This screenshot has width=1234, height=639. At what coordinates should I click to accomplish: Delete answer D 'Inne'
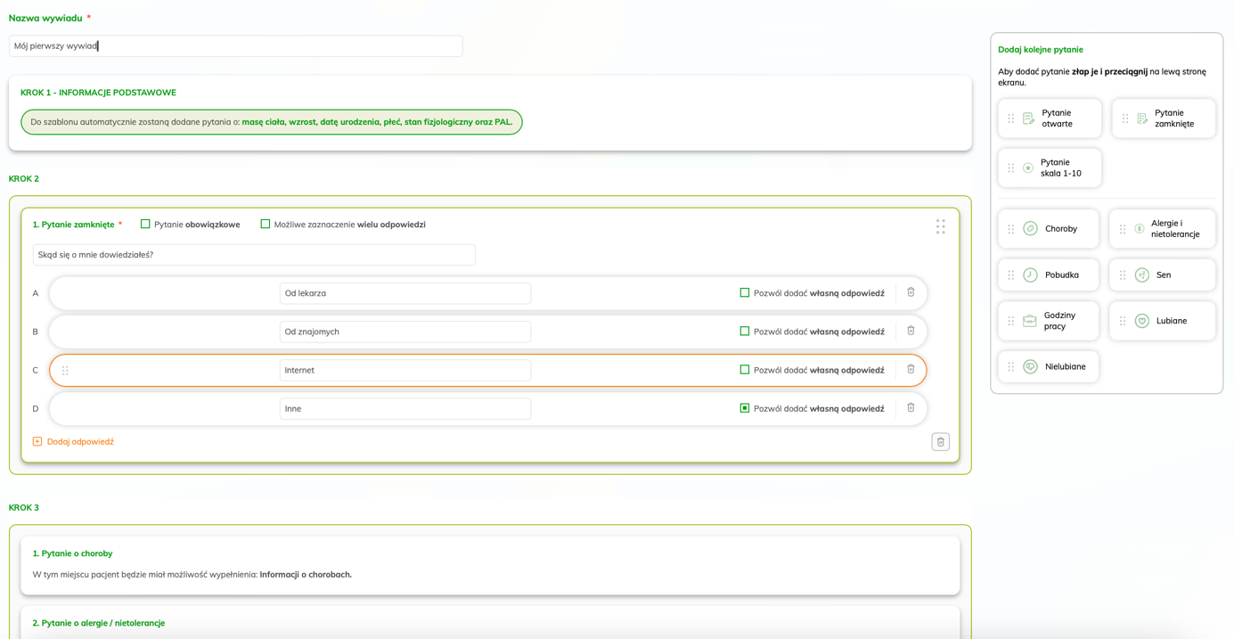tap(911, 407)
